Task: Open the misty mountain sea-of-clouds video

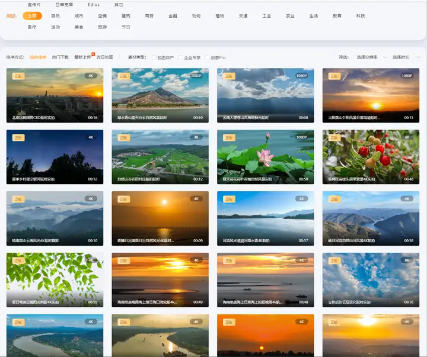Action: 55,218
